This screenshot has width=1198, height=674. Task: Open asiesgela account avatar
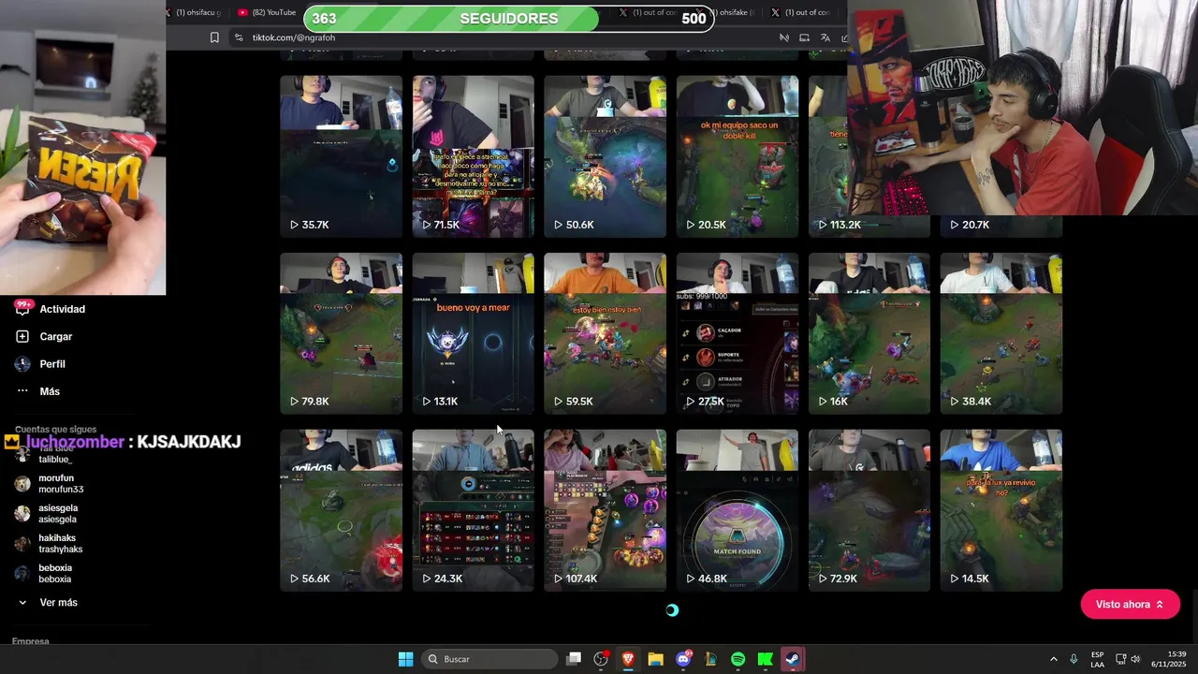(22, 514)
